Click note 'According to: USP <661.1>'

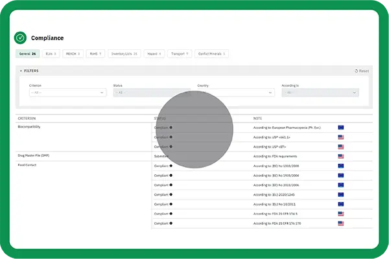tap(272, 137)
